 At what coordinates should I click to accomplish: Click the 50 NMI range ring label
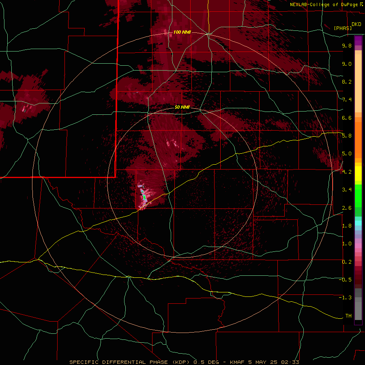point(182,107)
